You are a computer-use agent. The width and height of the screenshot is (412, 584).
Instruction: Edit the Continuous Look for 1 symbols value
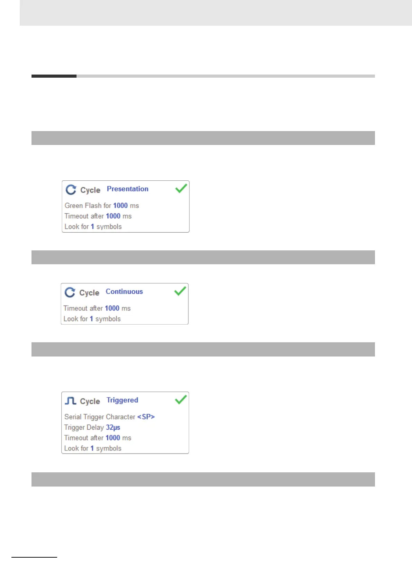point(91,319)
